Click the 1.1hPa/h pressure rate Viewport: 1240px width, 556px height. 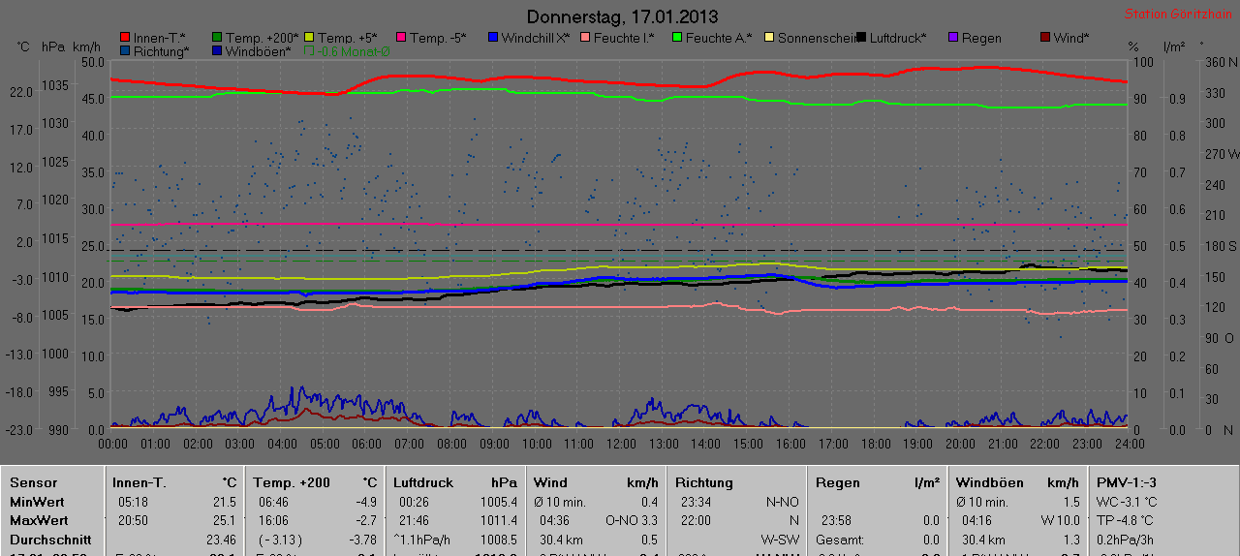click(x=424, y=540)
